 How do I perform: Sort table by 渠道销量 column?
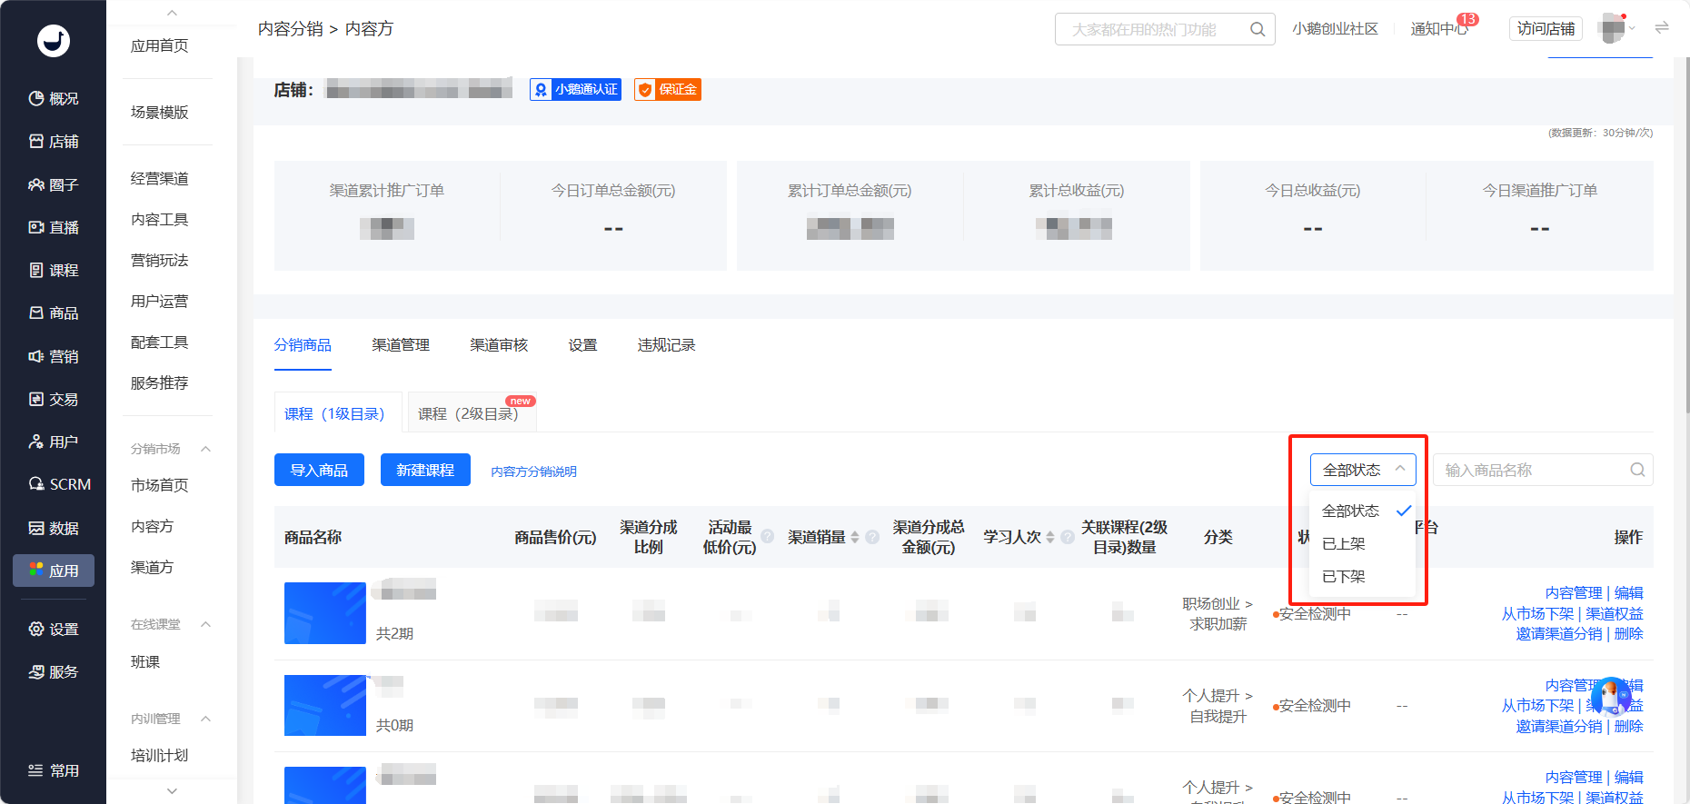click(855, 537)
